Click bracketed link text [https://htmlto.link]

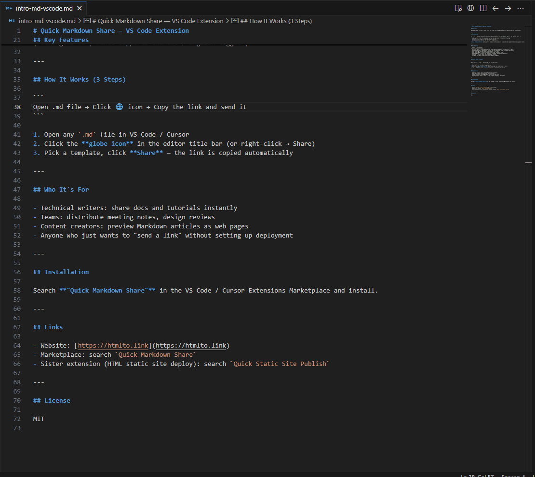113,346
